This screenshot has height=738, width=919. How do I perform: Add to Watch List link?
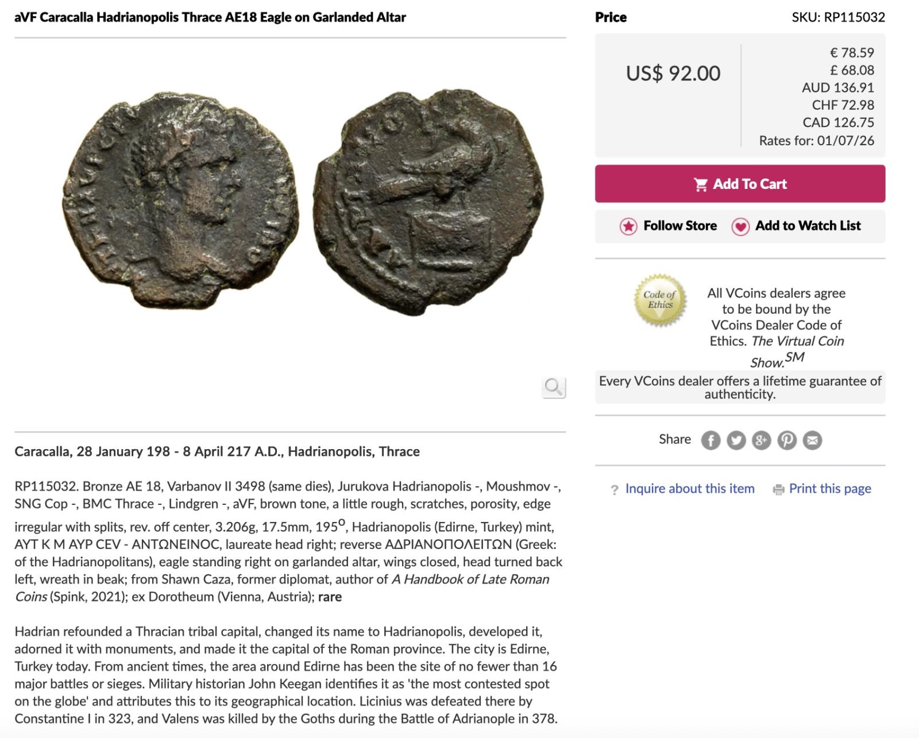(808, 226)
